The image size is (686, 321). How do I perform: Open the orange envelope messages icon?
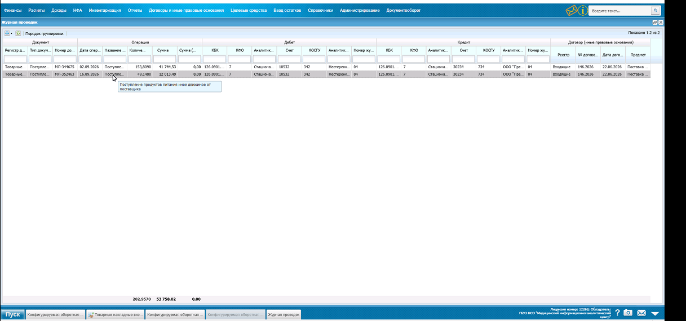572,10
